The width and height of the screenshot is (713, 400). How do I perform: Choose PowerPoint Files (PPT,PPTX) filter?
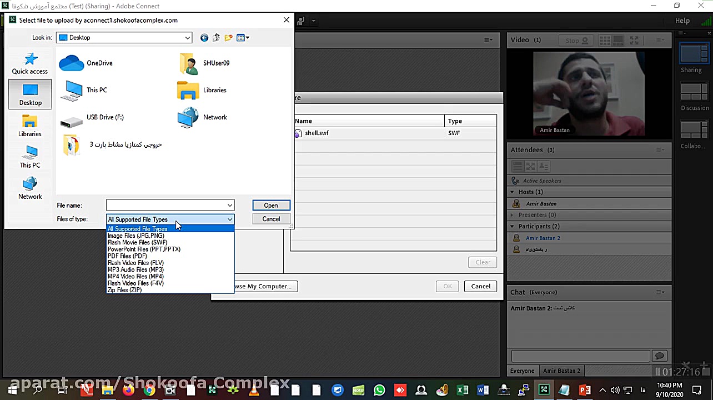pyautogui.click(x=170, y=249)
